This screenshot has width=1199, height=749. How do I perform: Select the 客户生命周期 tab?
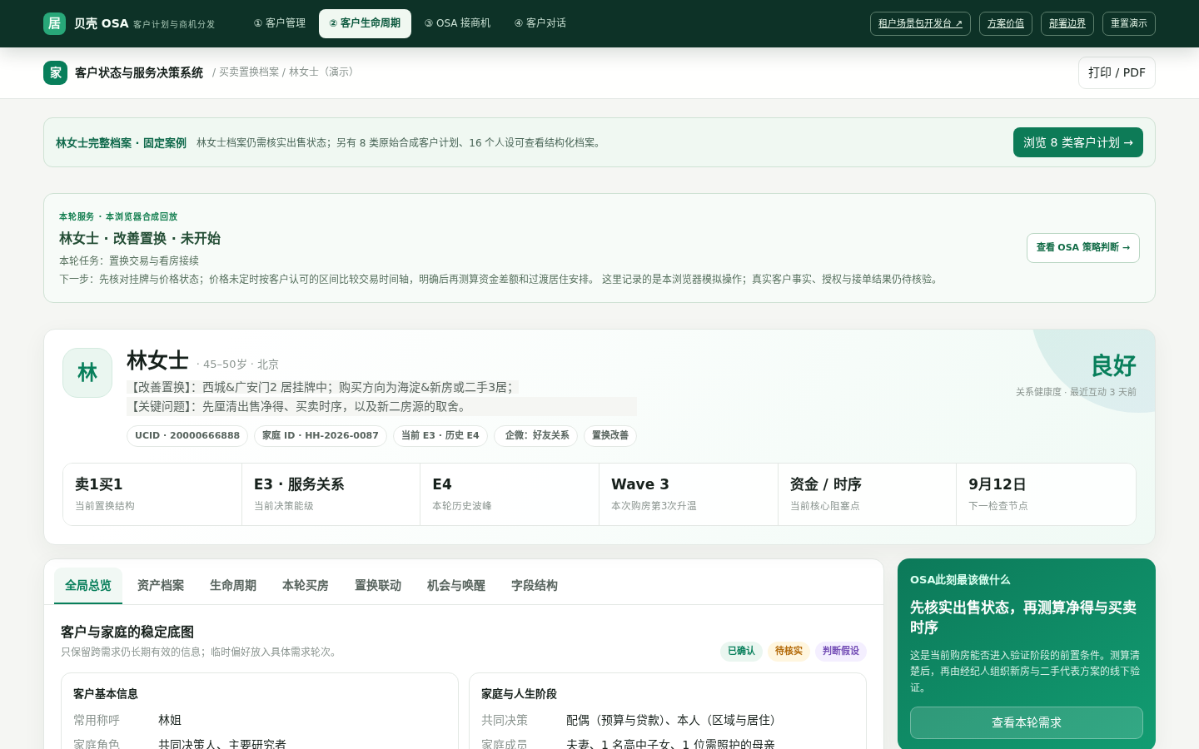(365, 23)
